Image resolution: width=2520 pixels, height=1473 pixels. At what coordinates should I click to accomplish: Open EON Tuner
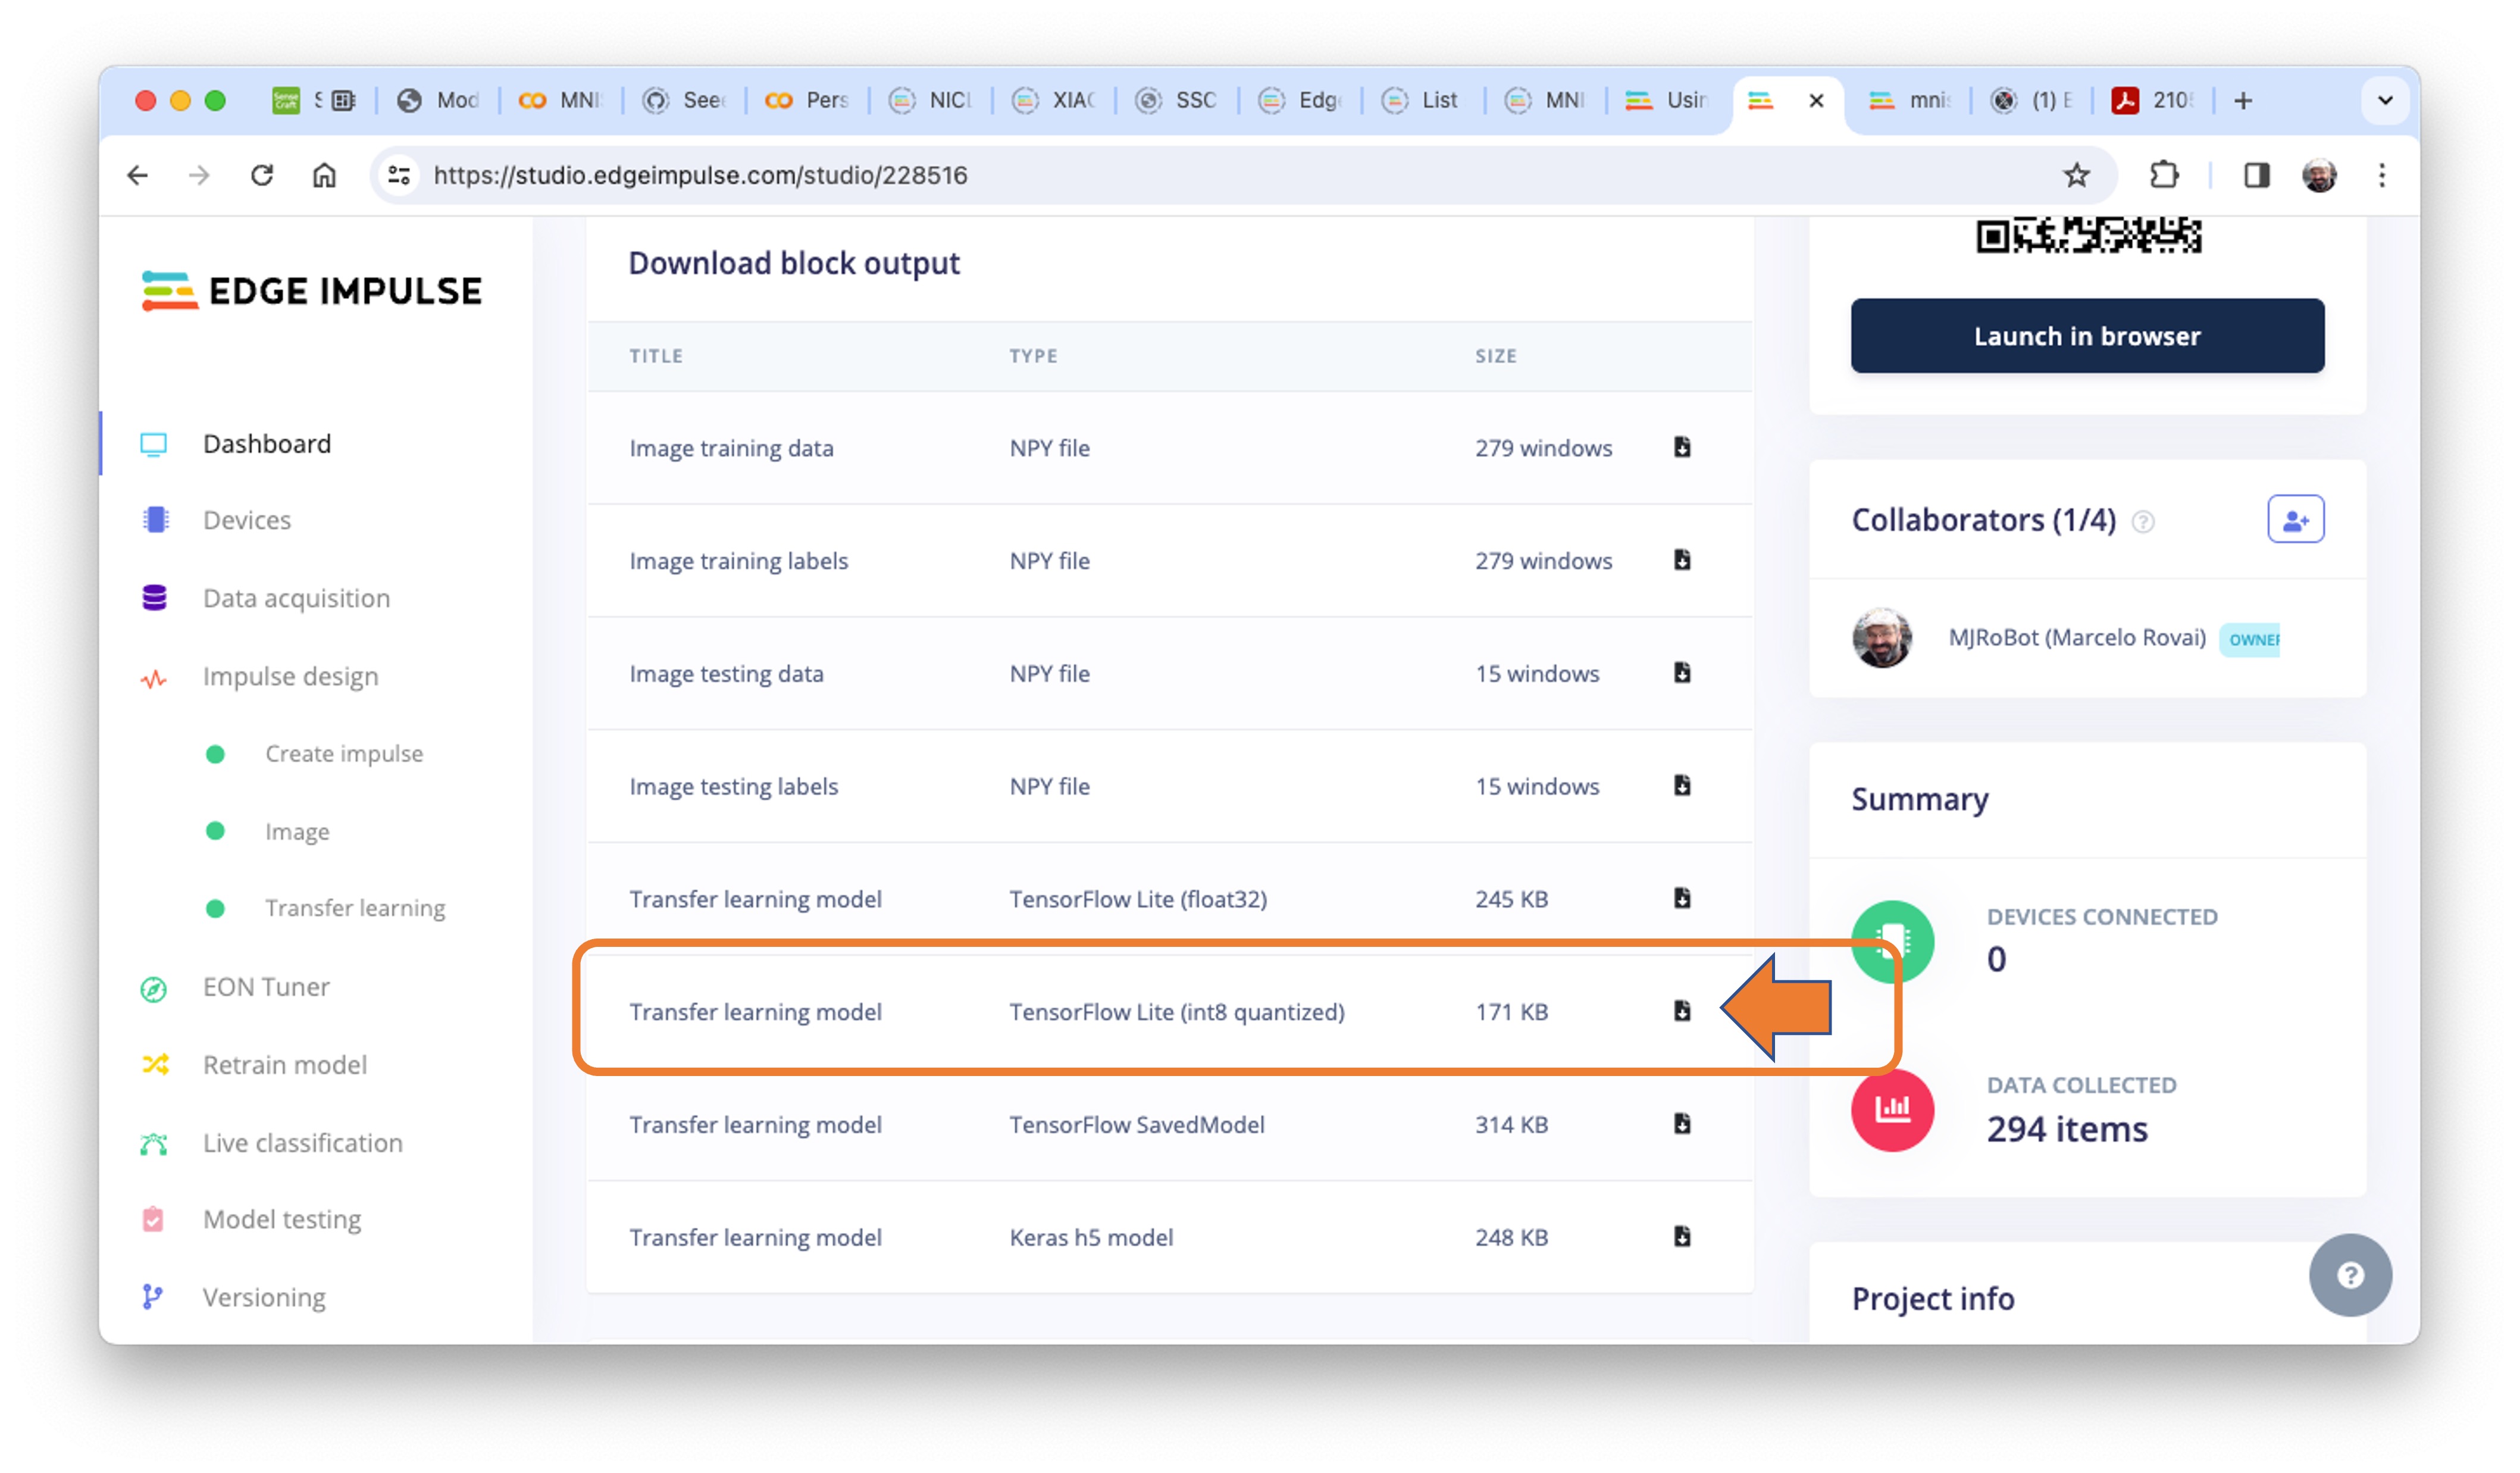point(266,987)
